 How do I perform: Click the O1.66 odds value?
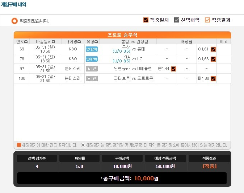point(203,59)
